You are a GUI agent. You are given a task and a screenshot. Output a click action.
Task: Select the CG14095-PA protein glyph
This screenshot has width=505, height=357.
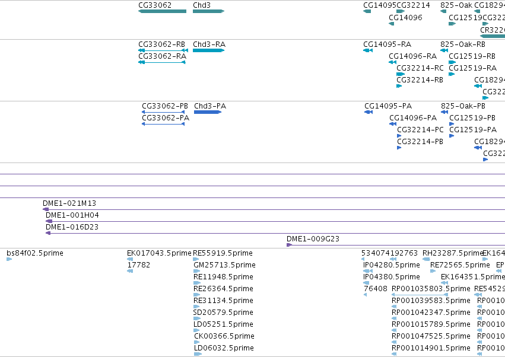pos(369,112)
